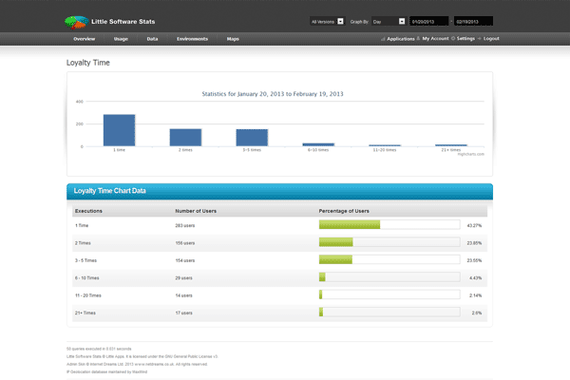Click the Logout arrow icon
Viewport: 570px width, 380px height.
tap(479, 39)
